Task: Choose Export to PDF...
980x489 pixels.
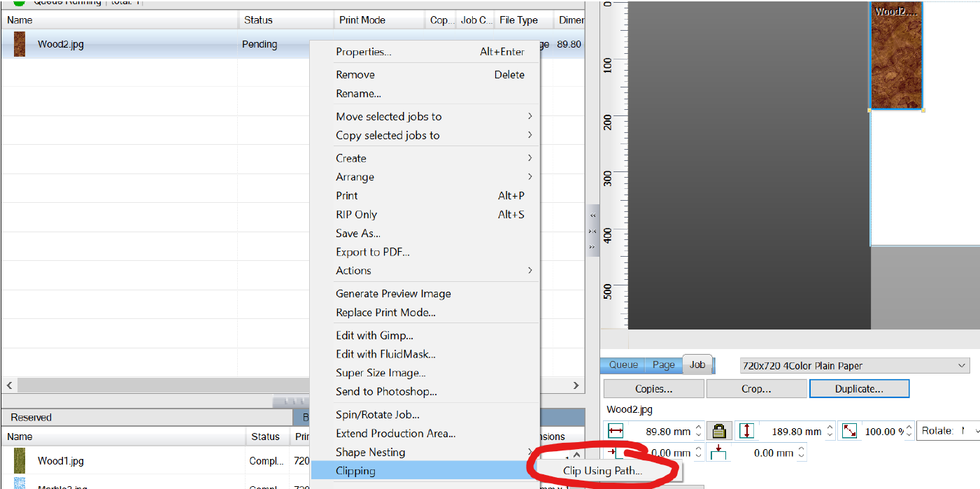Action: (x=425, y=252)
